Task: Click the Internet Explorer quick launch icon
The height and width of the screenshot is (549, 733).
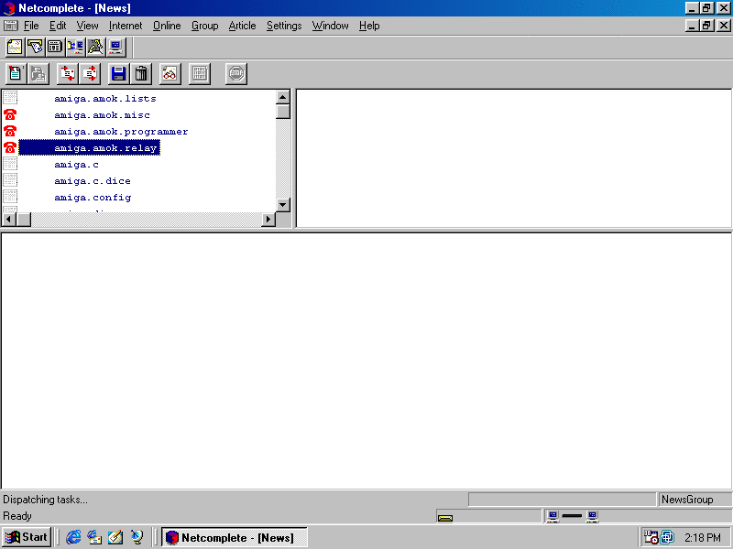Action: click(x=74, y=537)
